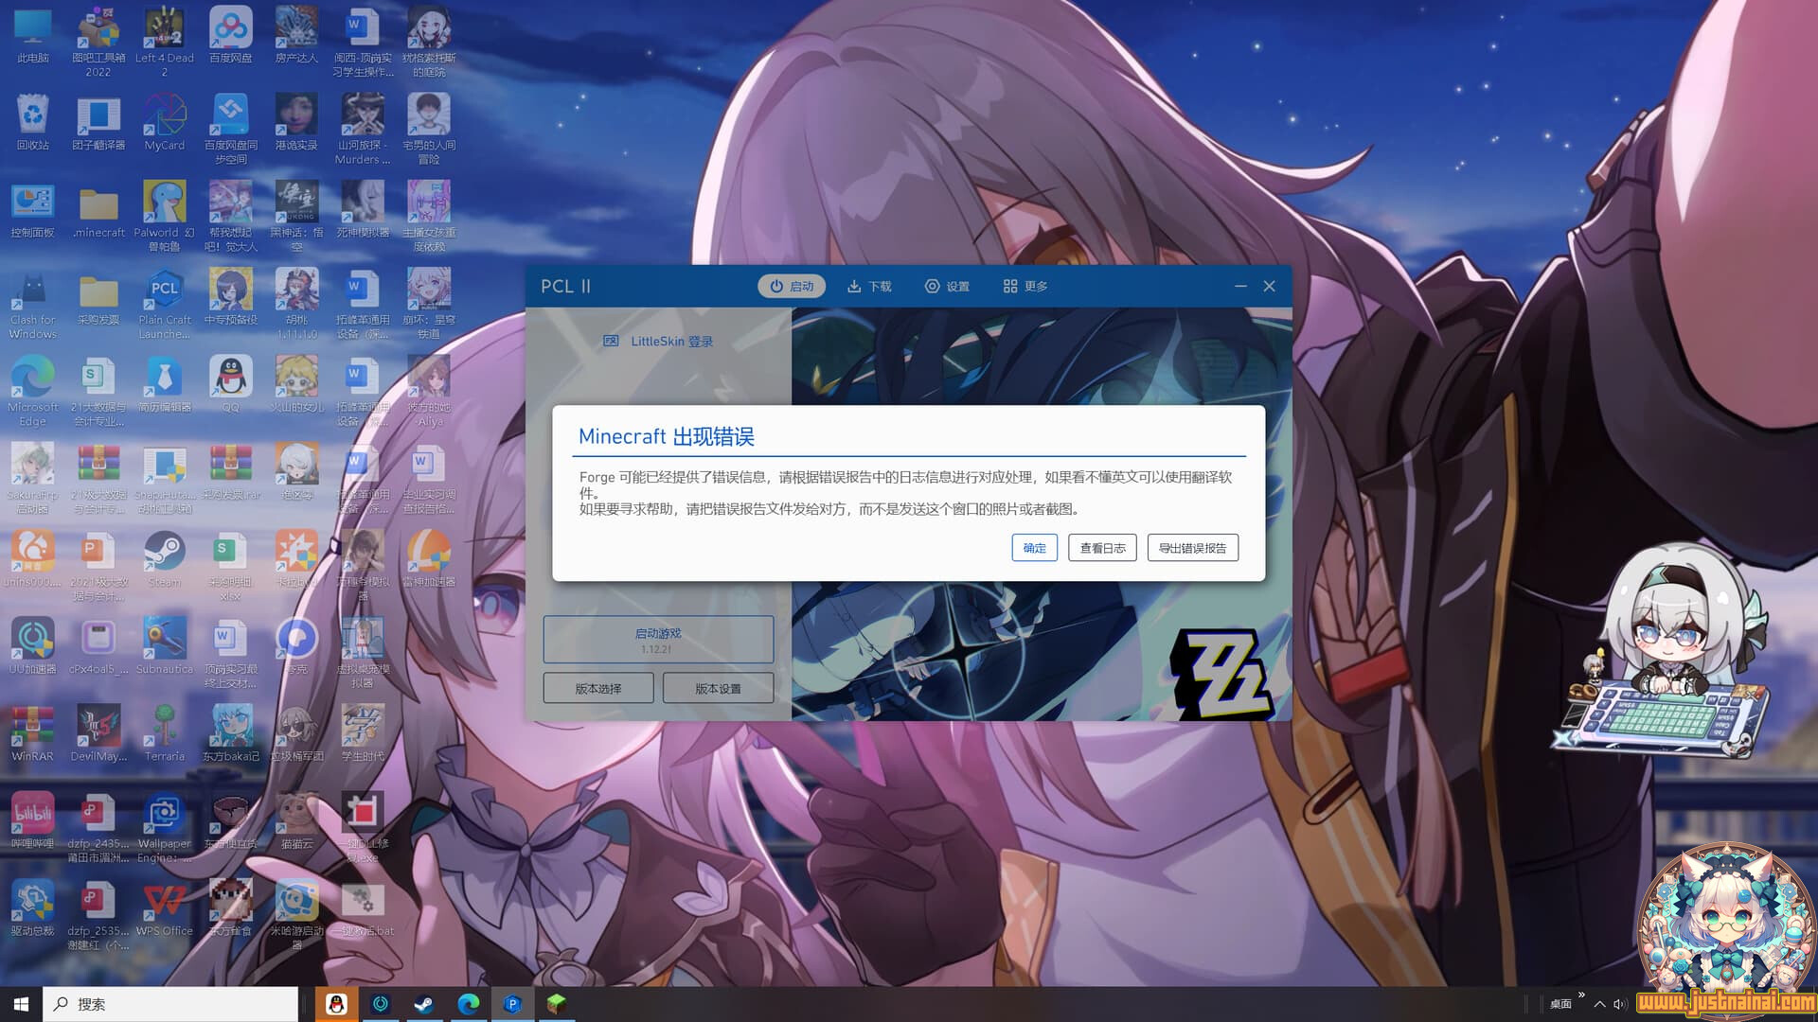Select the WinRAR desktop shortcut
This screenshot has width=1818, height=1022.
pos(33,734)
